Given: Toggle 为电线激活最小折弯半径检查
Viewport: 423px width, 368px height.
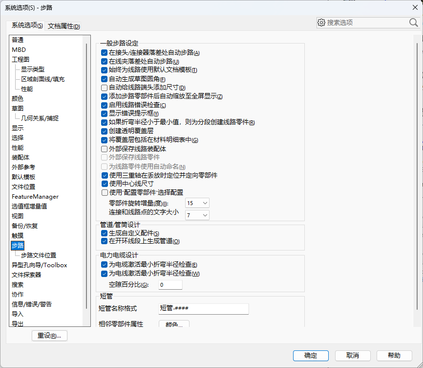Looking at the screenshot, I should click(104, 274).
